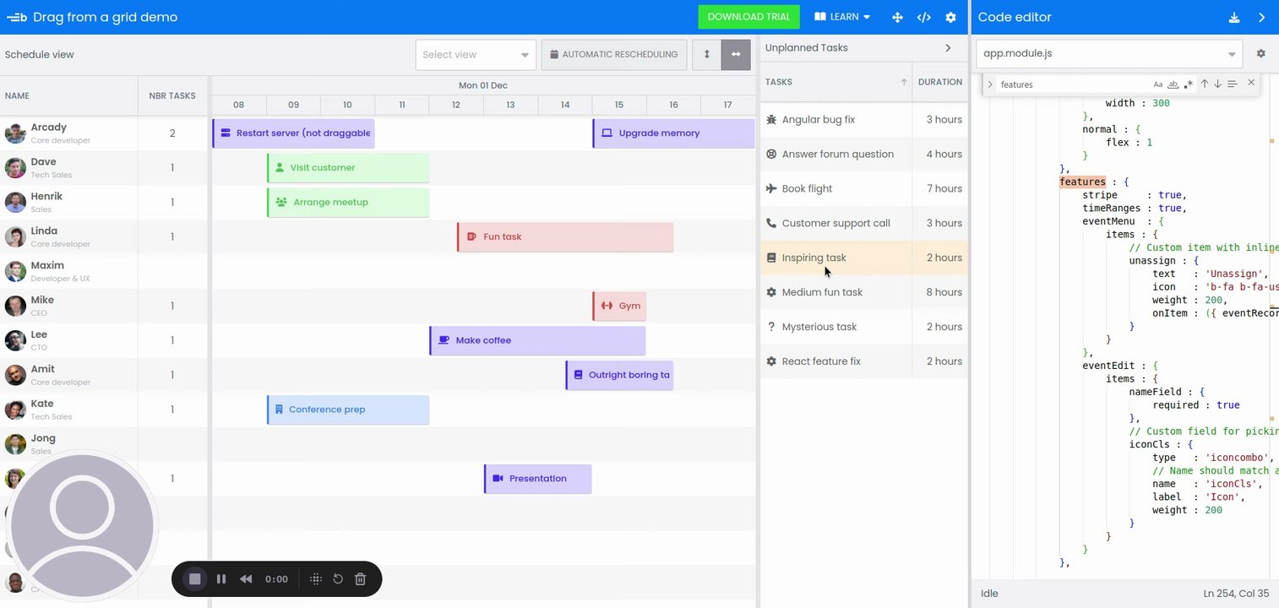Sort by DURATION column header

click(x=939, y=82)
